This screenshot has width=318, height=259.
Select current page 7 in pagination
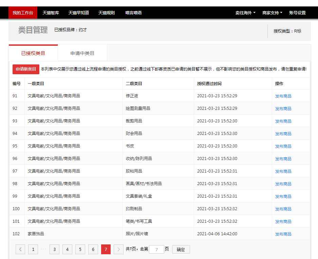point(106,249)
